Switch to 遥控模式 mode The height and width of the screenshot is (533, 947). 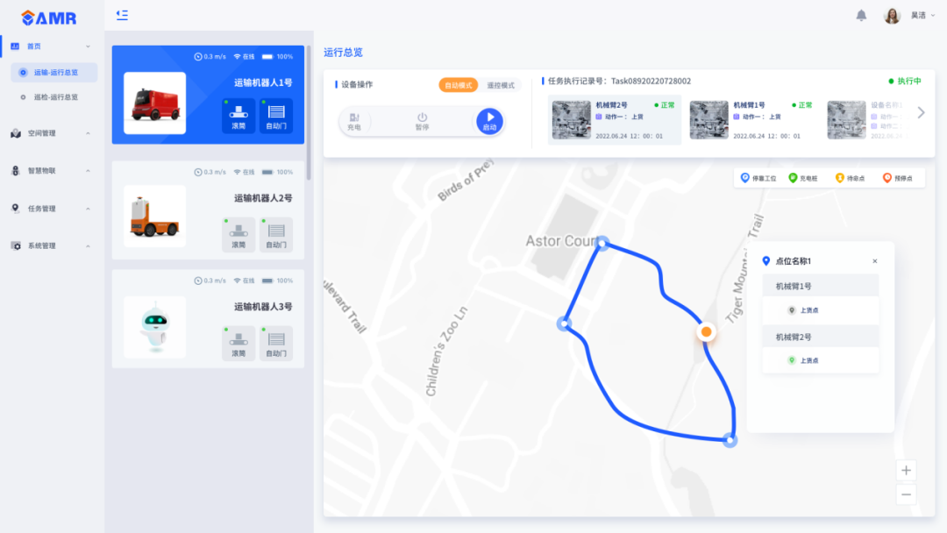coord(501,85)
